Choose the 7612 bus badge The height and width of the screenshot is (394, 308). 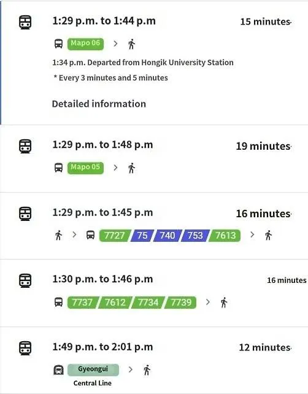click(115, 303)
